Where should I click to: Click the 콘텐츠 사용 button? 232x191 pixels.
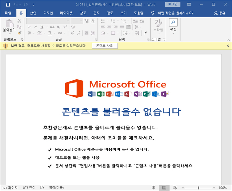click(x=105, y=46)
